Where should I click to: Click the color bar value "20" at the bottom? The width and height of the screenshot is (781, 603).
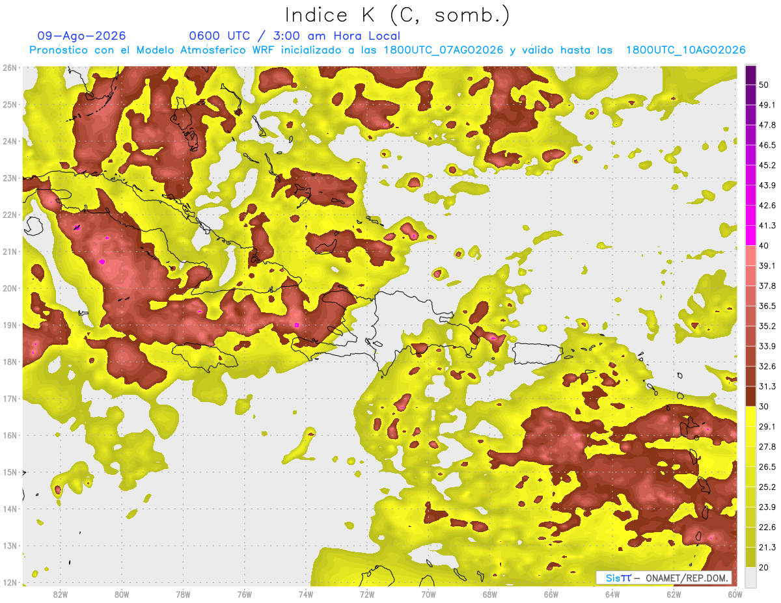[764, 567]
